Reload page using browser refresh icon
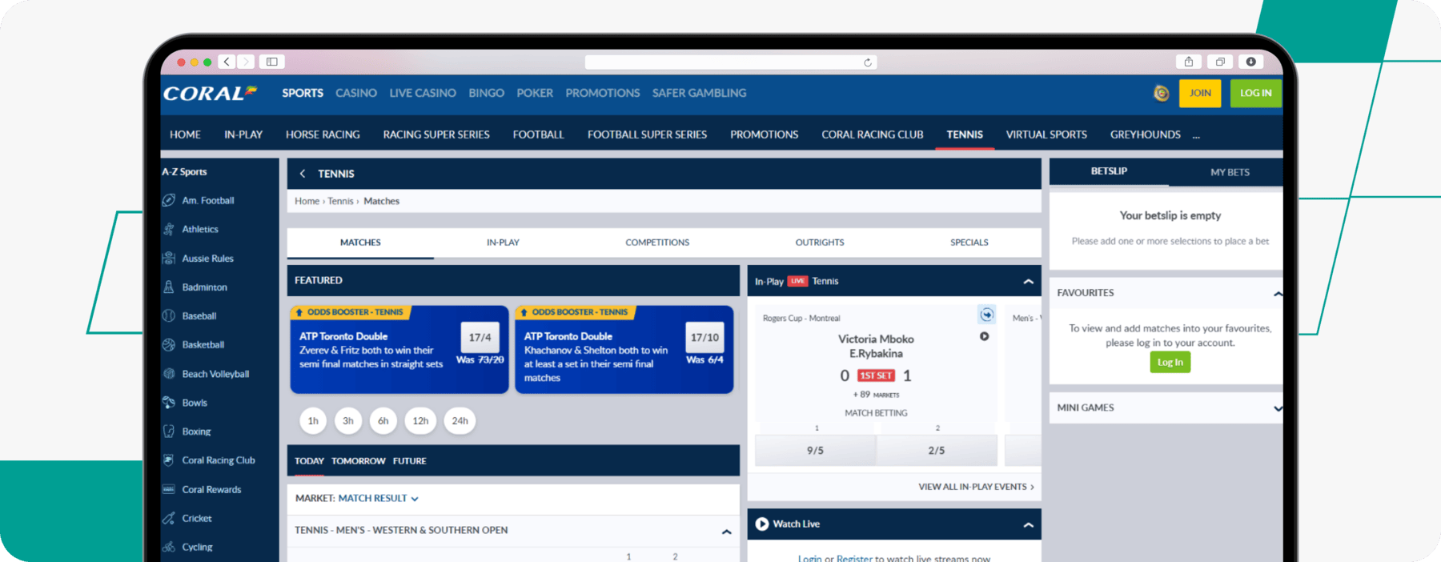Viewport: 1441px width, 562px height. click(x=867, y=62)
